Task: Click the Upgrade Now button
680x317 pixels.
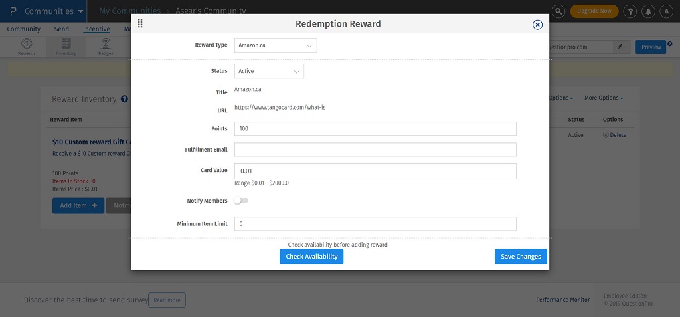Action: coord(594,11)
